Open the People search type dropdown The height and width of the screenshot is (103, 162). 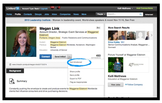(101, 14)
